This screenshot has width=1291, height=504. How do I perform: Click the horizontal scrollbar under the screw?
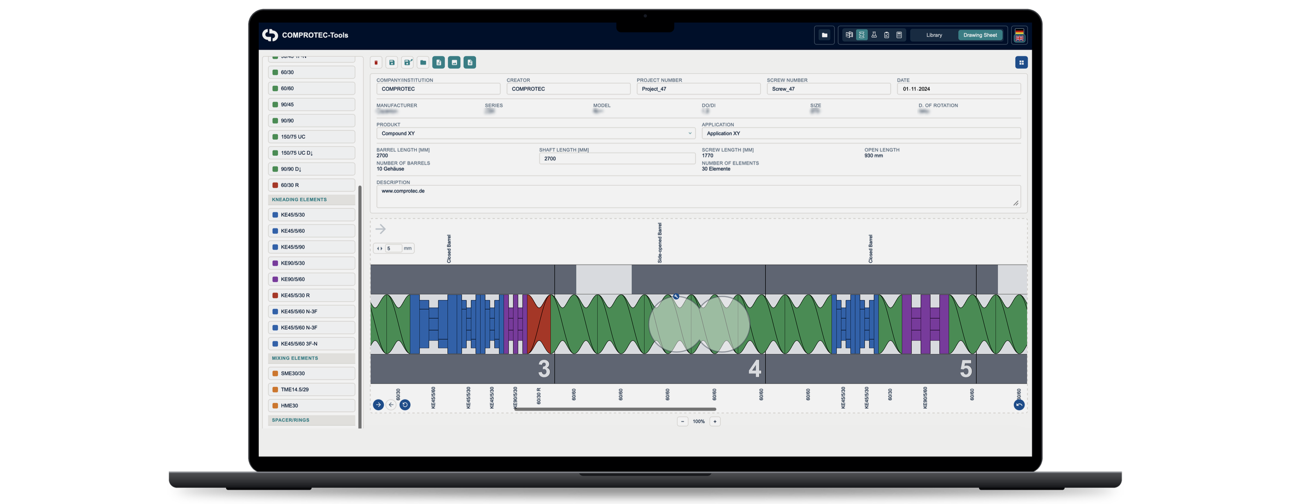point(615,409)
